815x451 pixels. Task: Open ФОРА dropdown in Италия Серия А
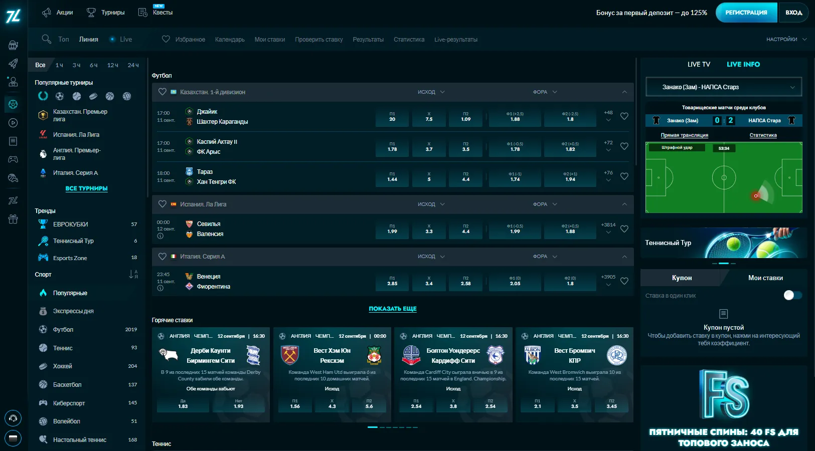(x=545, y=256)
